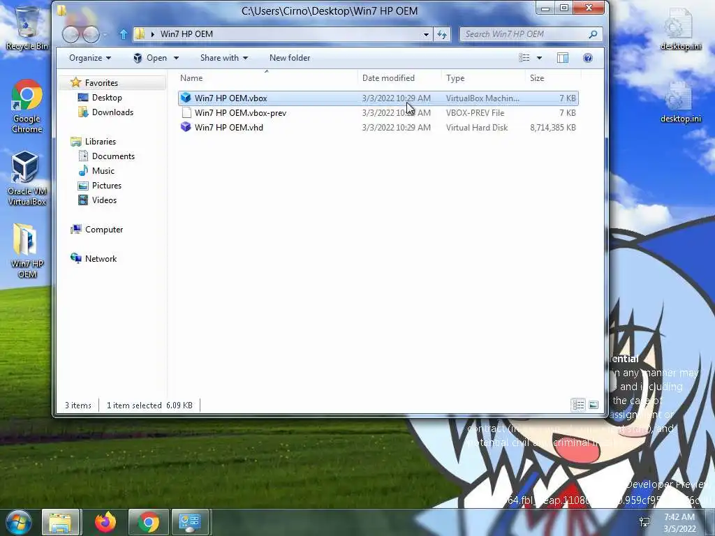
Task: Switch to details view in status bar
Action: point(578,405)
